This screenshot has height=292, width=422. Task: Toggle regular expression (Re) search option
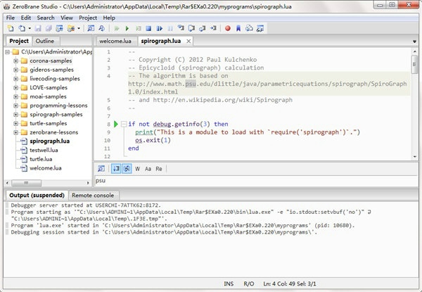[x=160, y=169]
